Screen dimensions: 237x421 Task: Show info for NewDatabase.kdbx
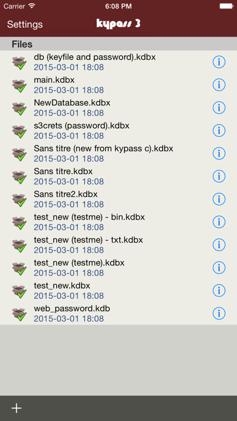tap(219, 108)
